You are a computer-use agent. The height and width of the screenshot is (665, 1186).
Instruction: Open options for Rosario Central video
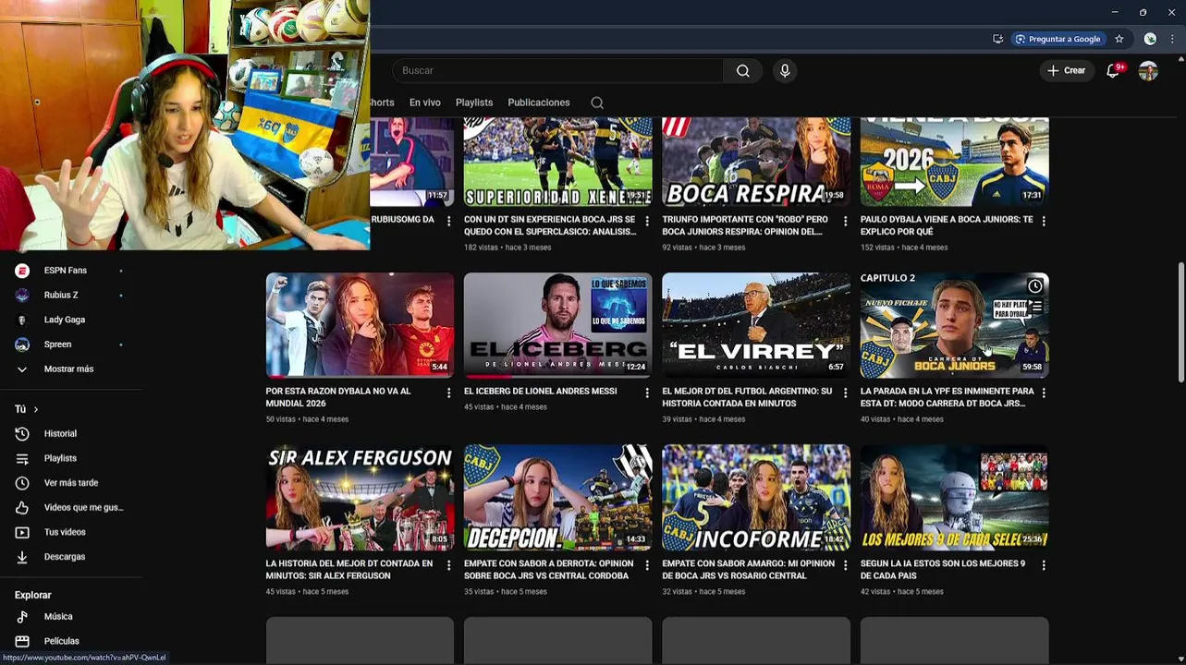[845, 565]
